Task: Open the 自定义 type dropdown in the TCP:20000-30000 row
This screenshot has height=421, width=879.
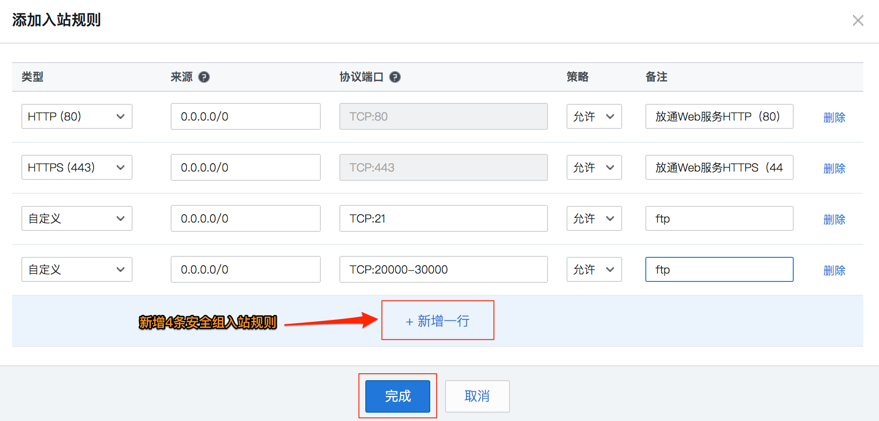Action: 77,269
